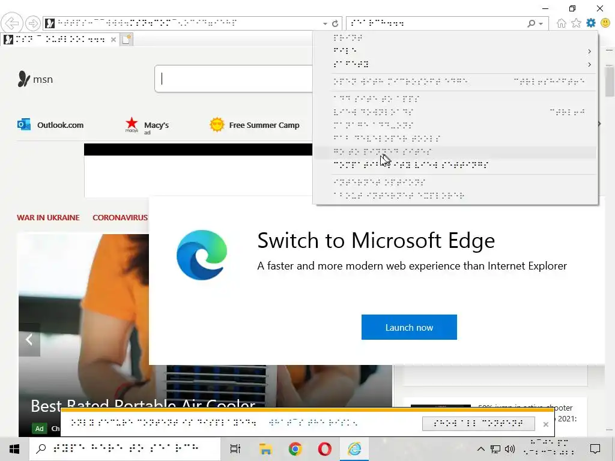Show hidden system tray icons chevron
This screenshot has height=461, width=615.
click(x=481, y=449)
